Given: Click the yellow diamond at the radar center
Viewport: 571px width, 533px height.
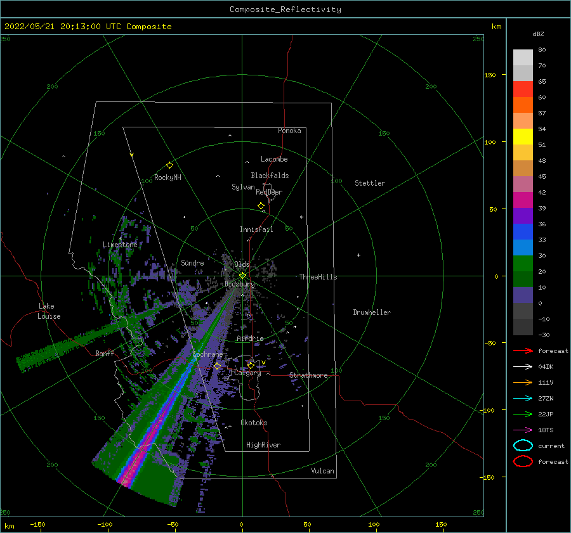Looking at the screenshot, I should (242, 276).
